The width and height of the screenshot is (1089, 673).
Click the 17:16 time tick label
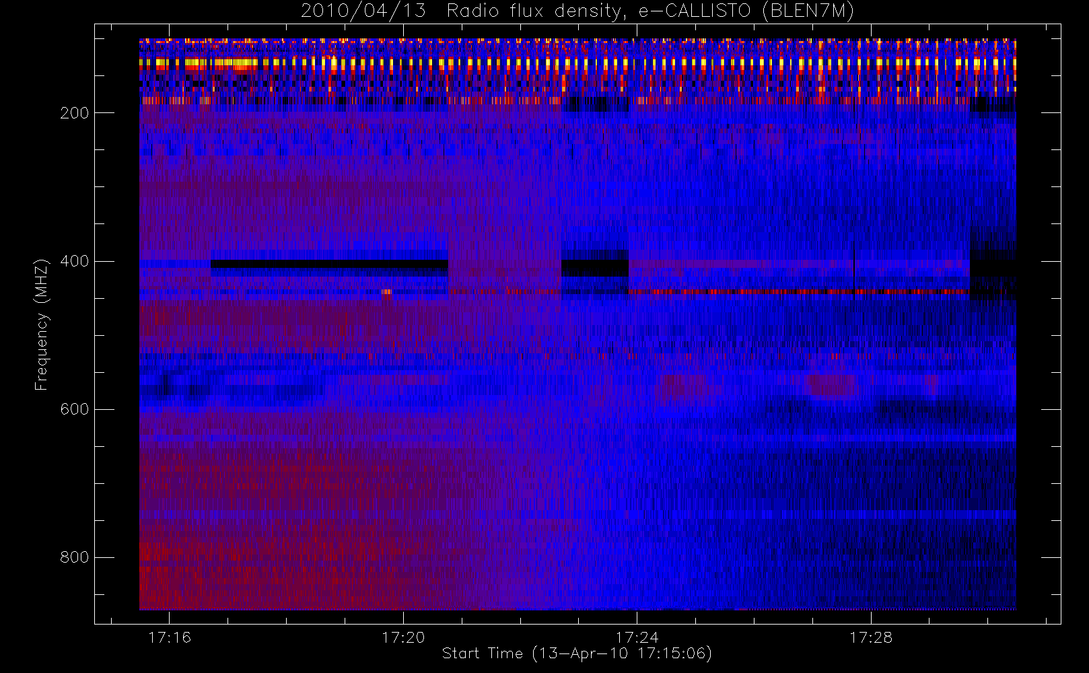pyautogui.click(x=170, y=637)
